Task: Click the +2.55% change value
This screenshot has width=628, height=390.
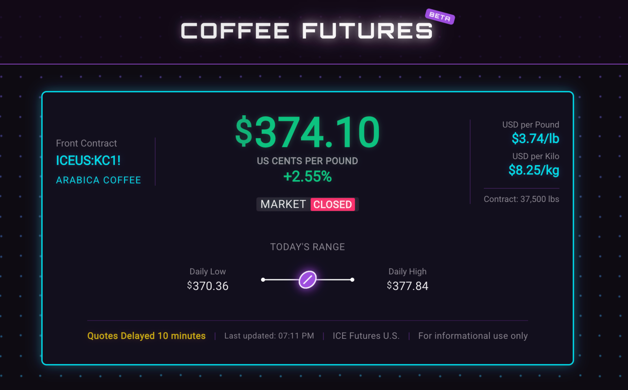Action: point(307,177)
